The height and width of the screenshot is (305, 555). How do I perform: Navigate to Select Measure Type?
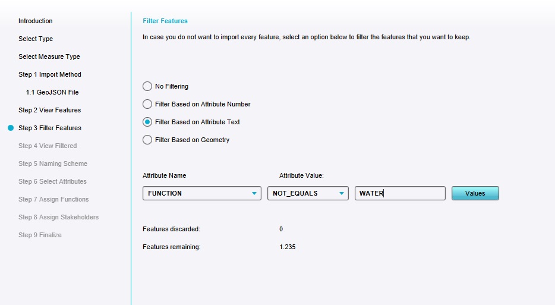(x=49, y=56)
